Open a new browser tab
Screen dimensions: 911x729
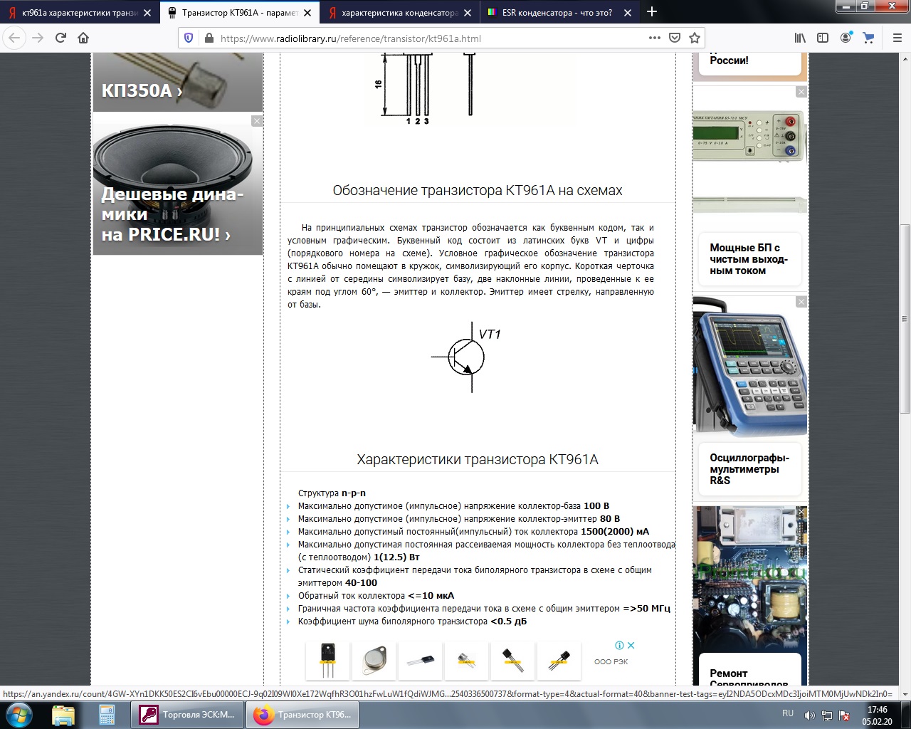point(652,12)
